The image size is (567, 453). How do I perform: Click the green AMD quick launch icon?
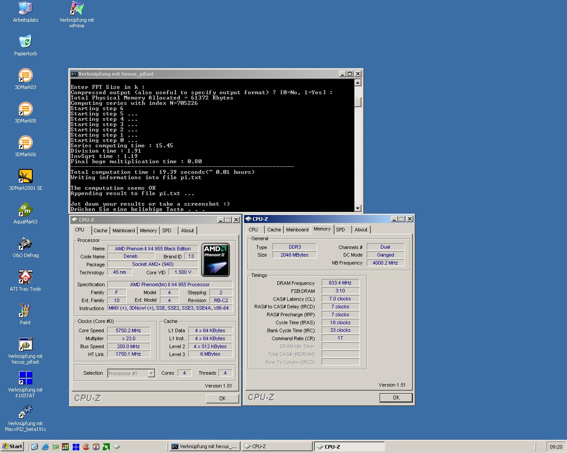[106, 447]
